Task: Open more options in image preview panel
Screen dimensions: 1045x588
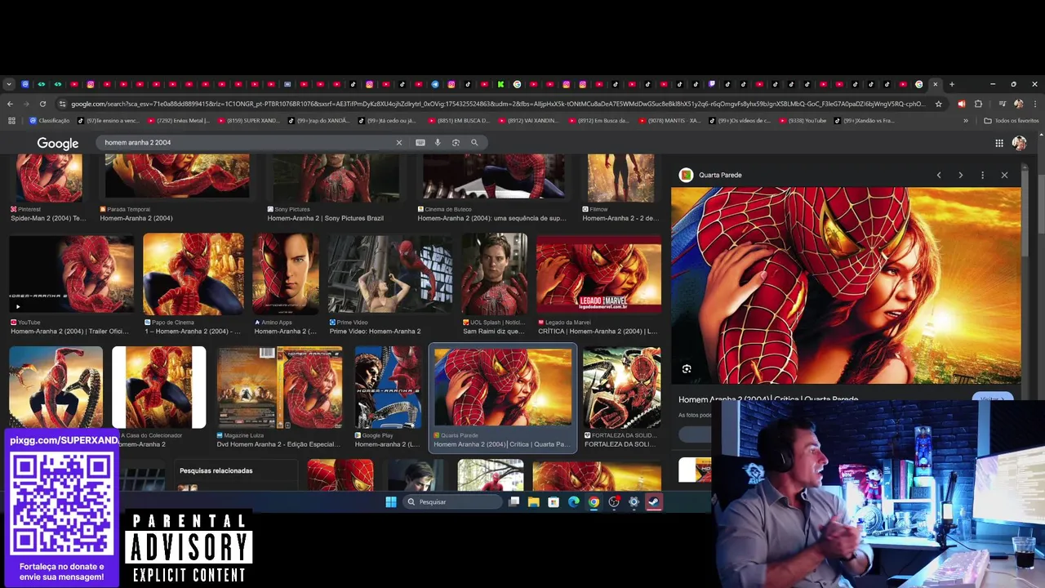Action: pyautogui.click(x=982, y=175)
